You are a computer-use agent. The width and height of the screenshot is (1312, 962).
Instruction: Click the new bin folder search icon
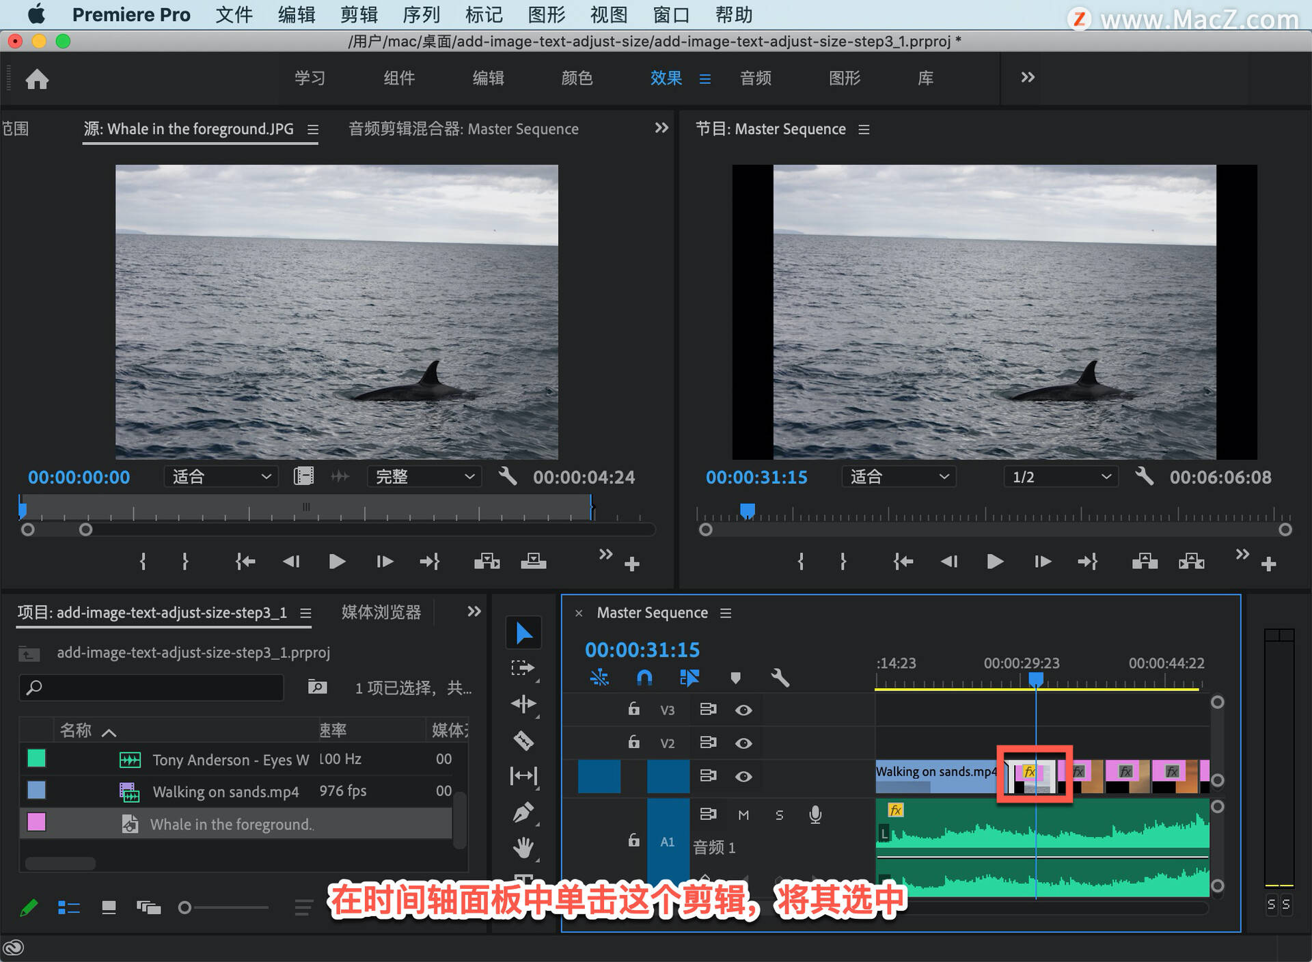(317, 687)
